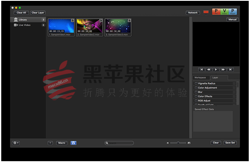The height and width of the screenshot is (162, 250).
Task: Enable the Vignette Radius effect checkbox
Action: pyautogui.click(x=196, y=83)
